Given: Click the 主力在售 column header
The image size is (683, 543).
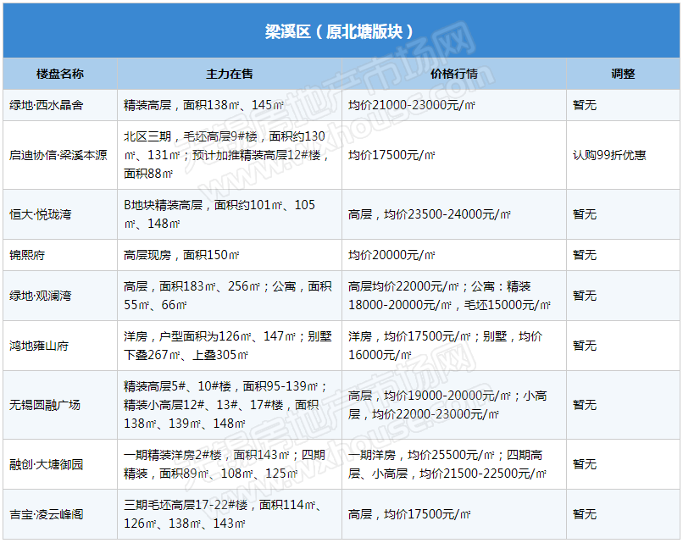Looking at the screenshot, I should (x=229, y=75).
